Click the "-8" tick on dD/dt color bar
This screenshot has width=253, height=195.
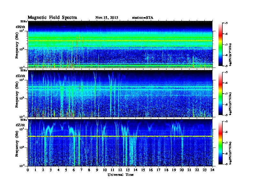[x=226, y=104]
